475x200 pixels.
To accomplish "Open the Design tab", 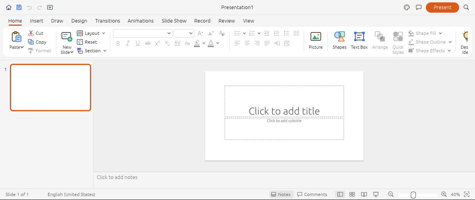I will click(x=79, y=21).
